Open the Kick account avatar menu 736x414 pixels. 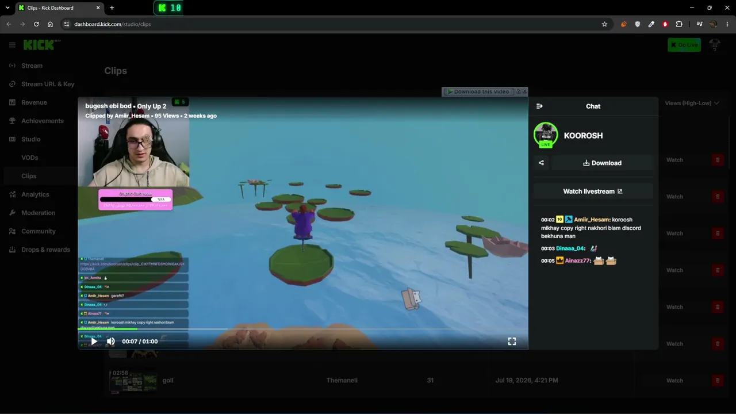click(x=715, y=45)
